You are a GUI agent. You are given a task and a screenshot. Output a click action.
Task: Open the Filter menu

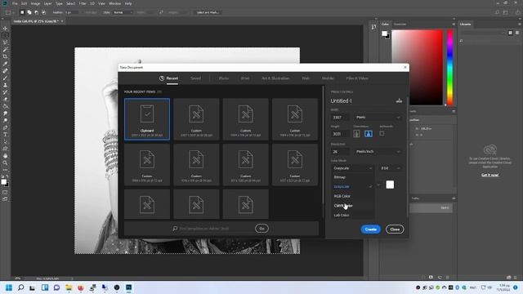coord(83,3)
